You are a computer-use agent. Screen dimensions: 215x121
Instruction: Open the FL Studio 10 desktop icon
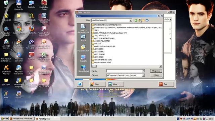[6, 17]
